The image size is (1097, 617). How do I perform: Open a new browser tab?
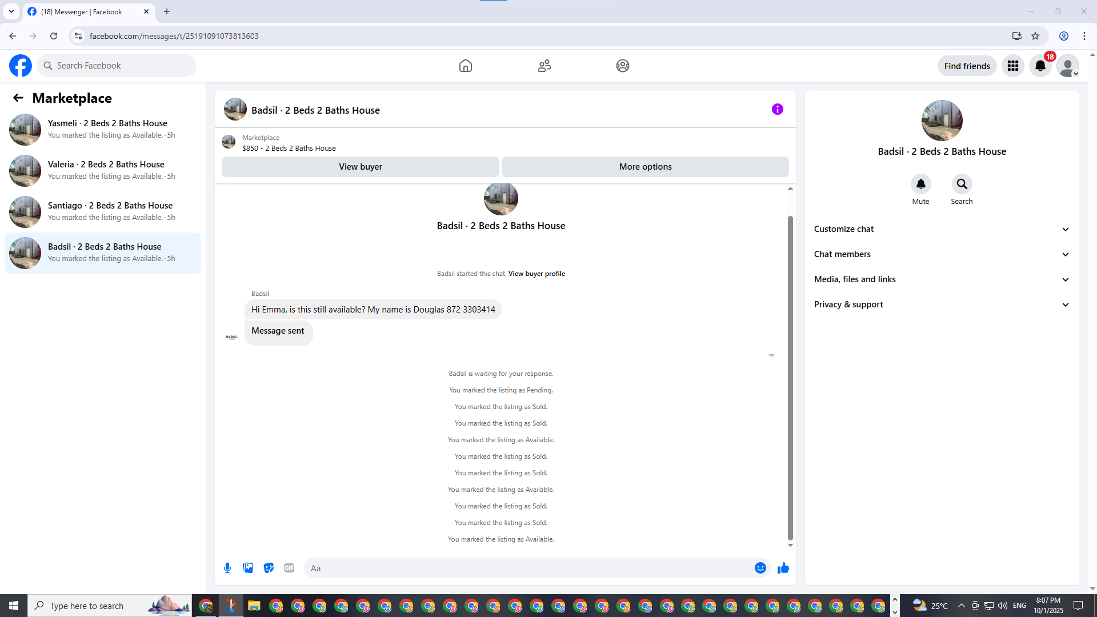coord(167,11)
